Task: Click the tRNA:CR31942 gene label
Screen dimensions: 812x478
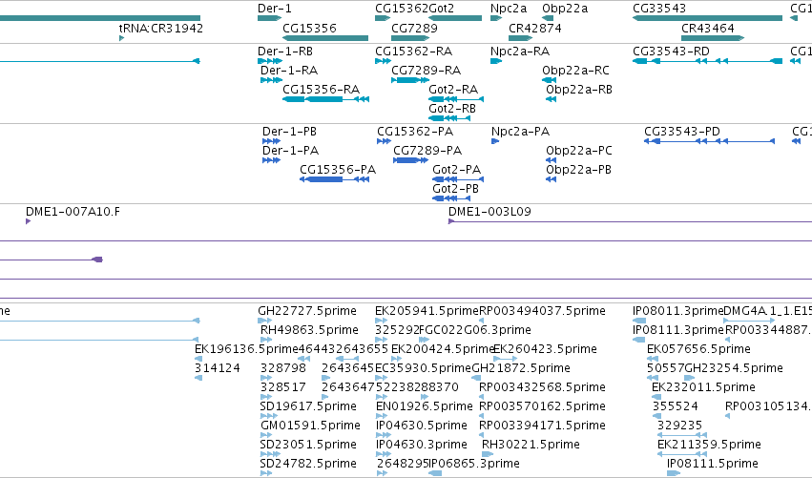Action: point(161,28)
